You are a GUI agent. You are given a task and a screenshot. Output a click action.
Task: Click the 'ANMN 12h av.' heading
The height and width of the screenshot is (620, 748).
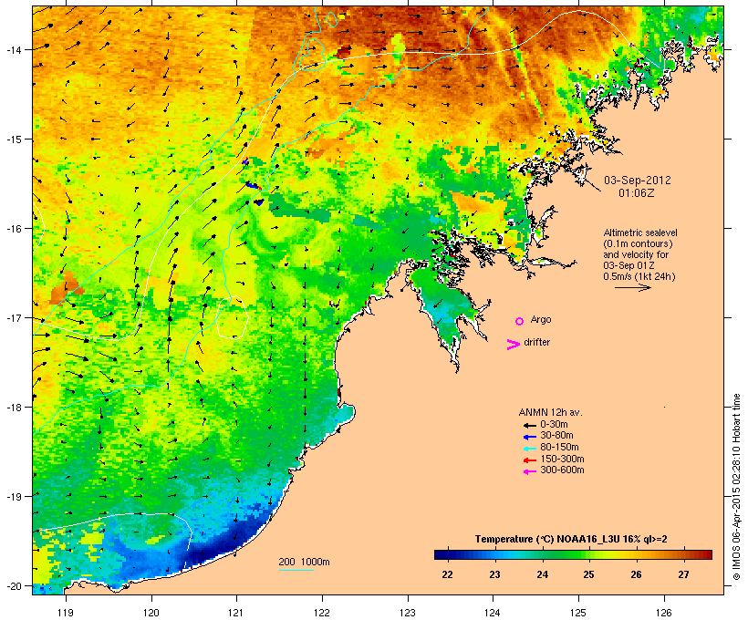pos(550,412)
